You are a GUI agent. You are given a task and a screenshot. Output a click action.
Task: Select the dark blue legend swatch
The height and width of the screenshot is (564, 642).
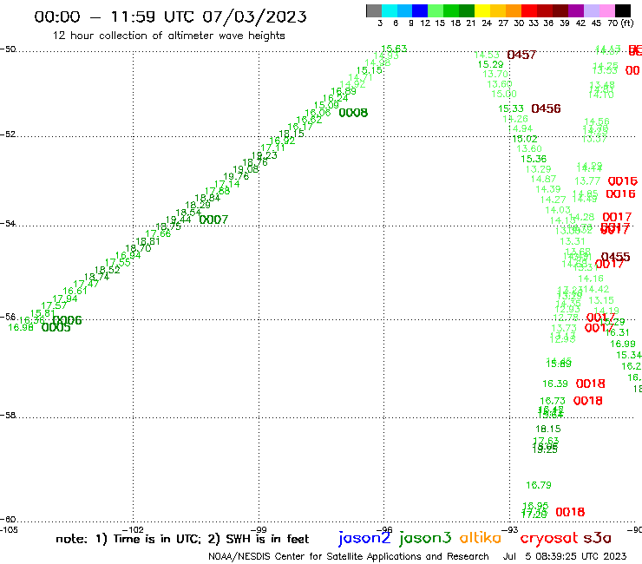tap(420, 10)
